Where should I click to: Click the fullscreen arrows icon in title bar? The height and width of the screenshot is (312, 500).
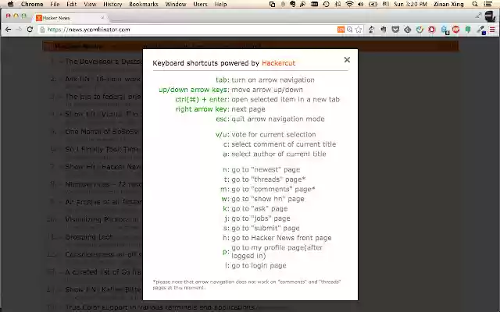click(478, 16)
